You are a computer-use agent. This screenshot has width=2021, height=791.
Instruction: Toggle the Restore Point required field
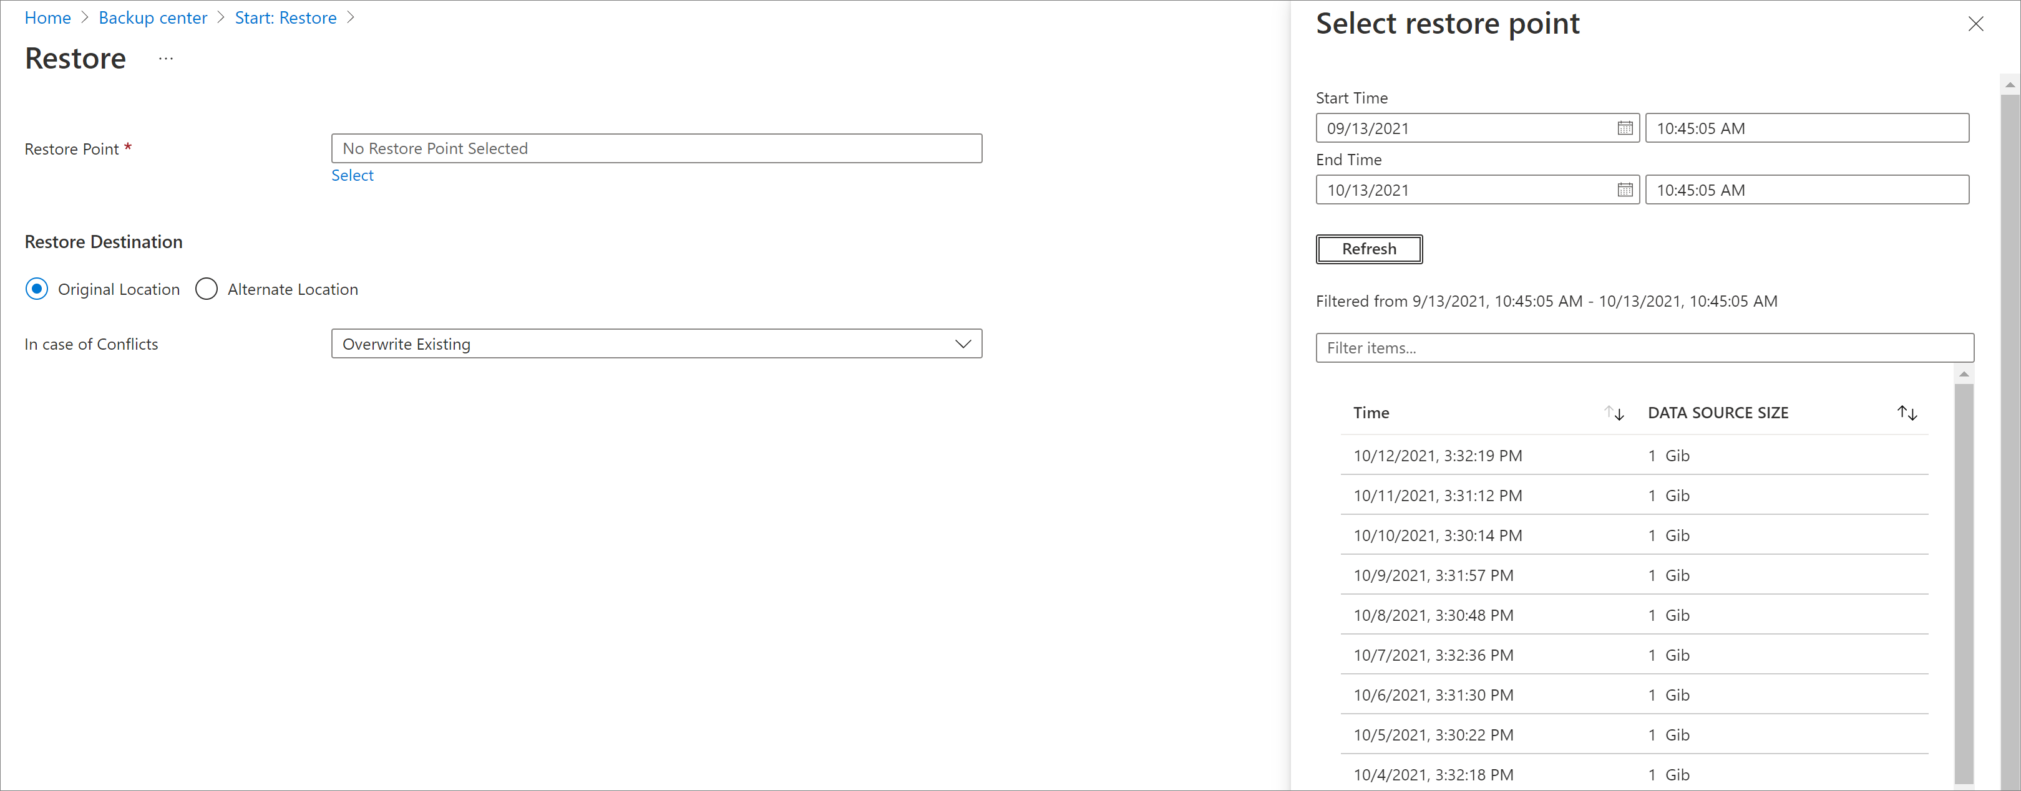point(658,147)
